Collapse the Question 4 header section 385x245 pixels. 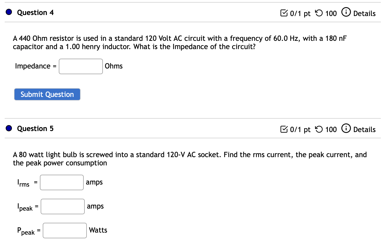35,12
